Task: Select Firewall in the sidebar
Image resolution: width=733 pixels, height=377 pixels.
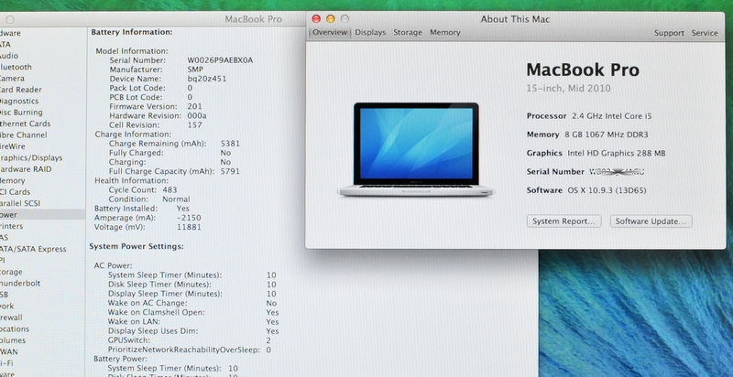Action: (x=11, y=318)
